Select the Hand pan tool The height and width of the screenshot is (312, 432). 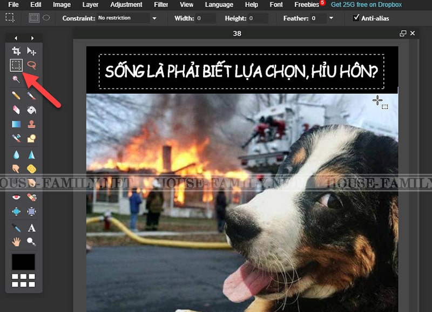tap(16, 242)
